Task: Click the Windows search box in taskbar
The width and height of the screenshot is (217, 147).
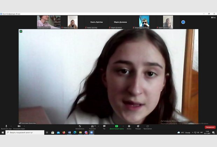Action: 24,133
